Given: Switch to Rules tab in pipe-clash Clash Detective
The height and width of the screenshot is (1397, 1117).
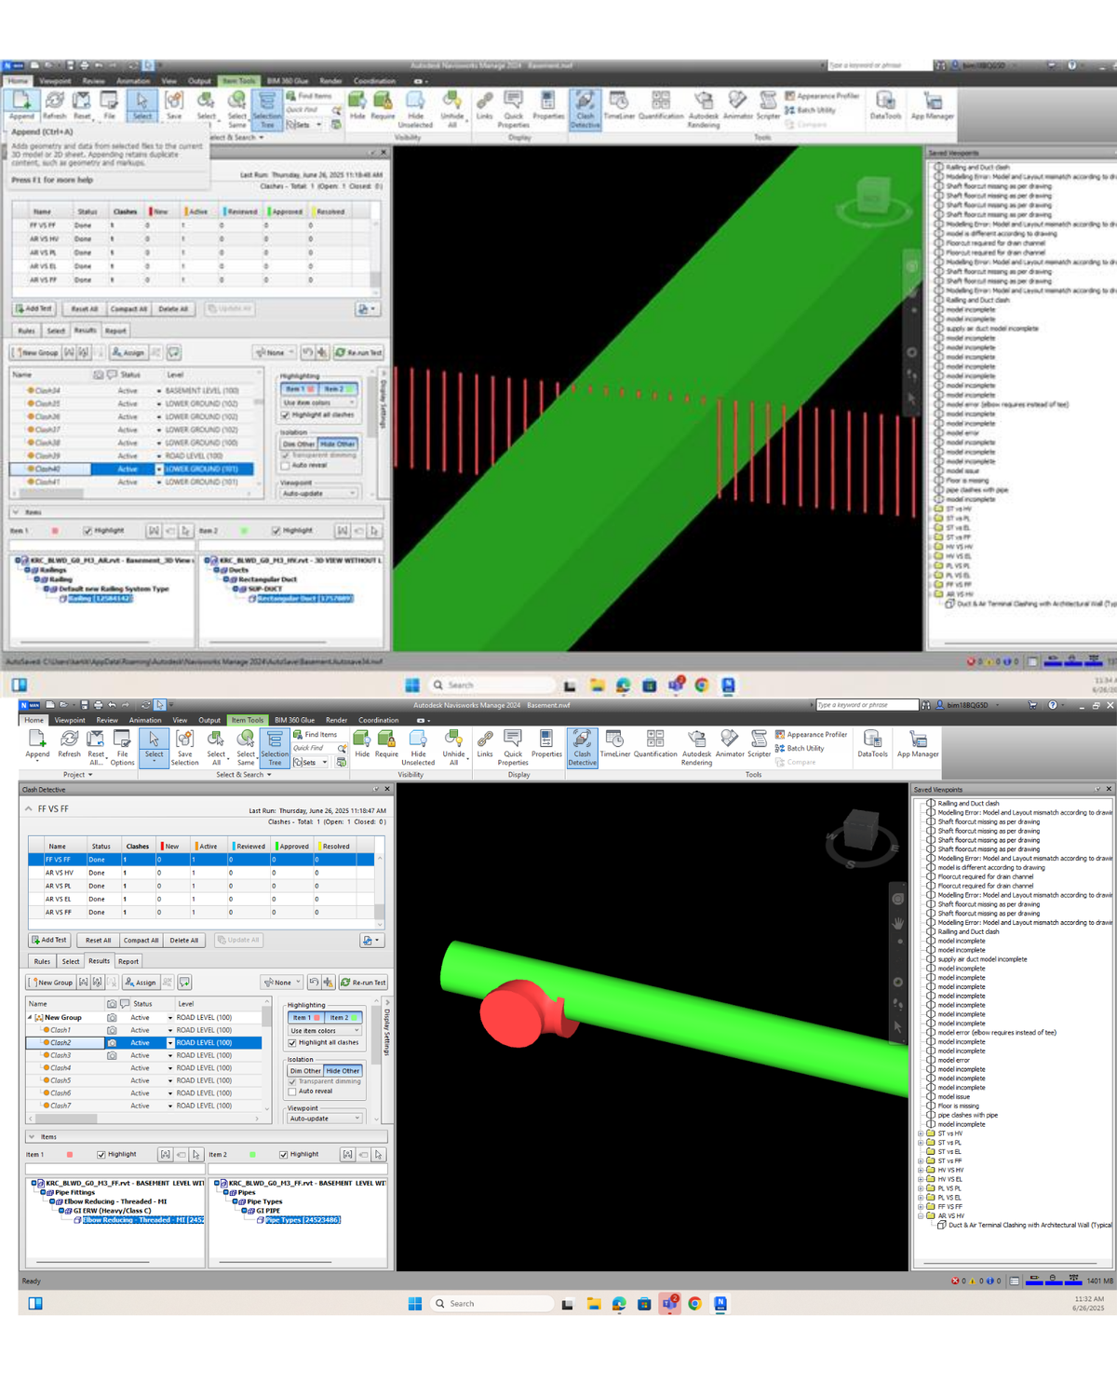Looking at the screenshot, I should [x=42, y=961].
